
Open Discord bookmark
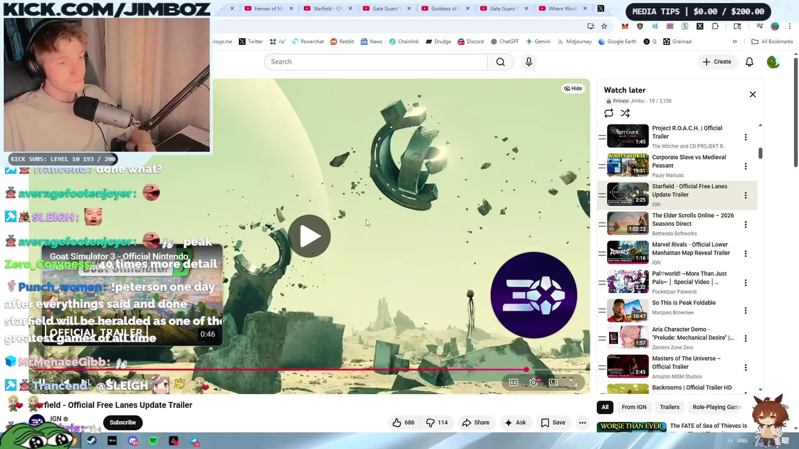click(x=470, y=42)
